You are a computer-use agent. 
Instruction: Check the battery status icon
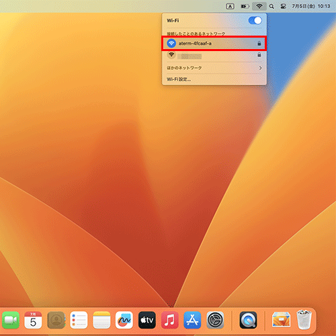pyautogui.click(x=245, y=7)
